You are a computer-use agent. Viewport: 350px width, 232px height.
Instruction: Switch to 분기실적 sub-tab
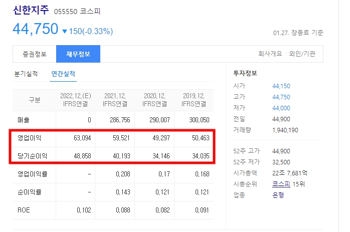(26, 74)
